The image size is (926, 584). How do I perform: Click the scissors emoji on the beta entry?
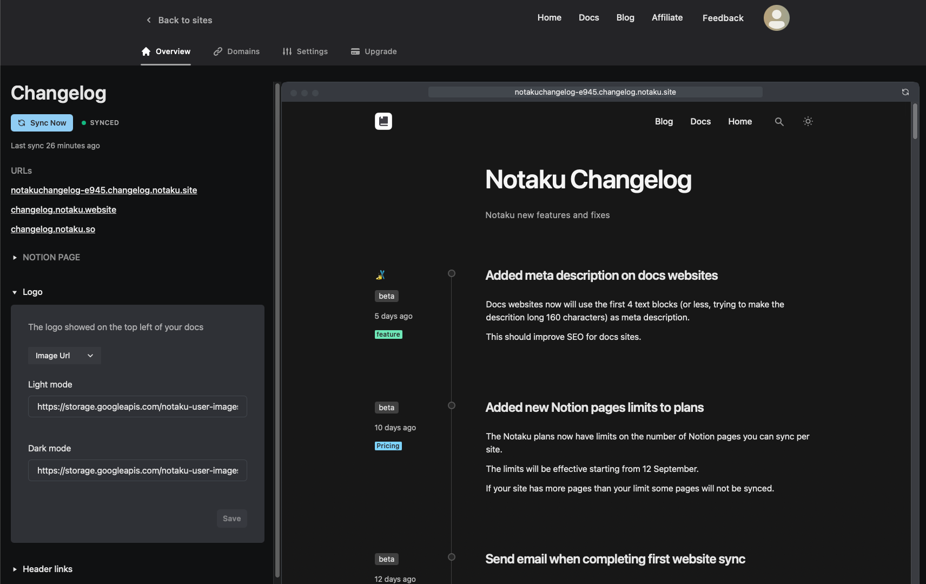(x=381, y=274)
